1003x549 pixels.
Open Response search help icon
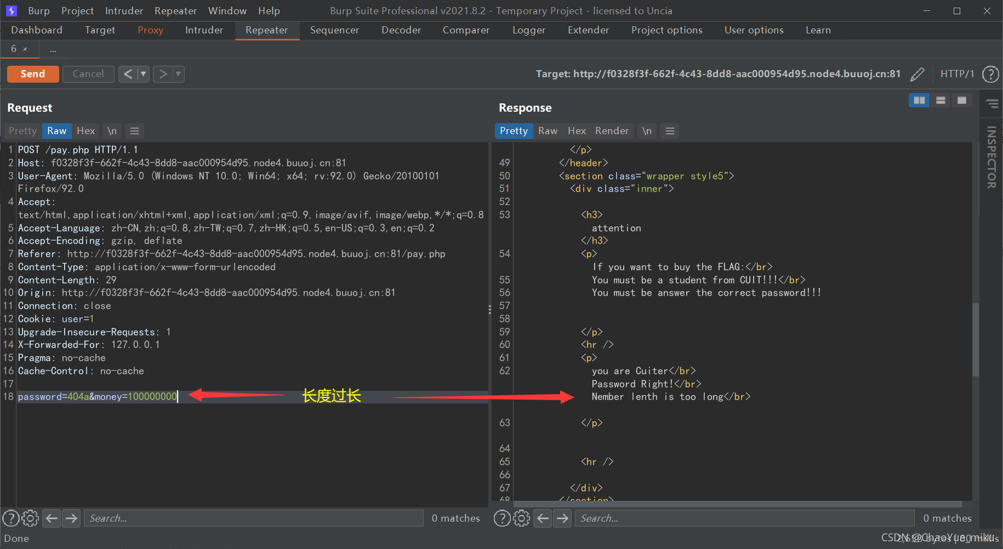pos(502,518)
